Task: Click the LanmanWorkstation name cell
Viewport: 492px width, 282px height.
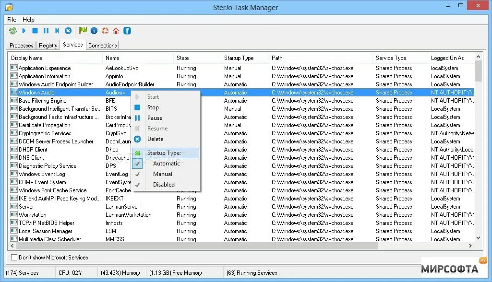Action: point(129,215)
